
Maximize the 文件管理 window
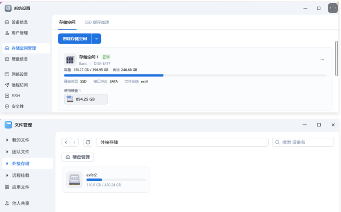tap(319, 125)
